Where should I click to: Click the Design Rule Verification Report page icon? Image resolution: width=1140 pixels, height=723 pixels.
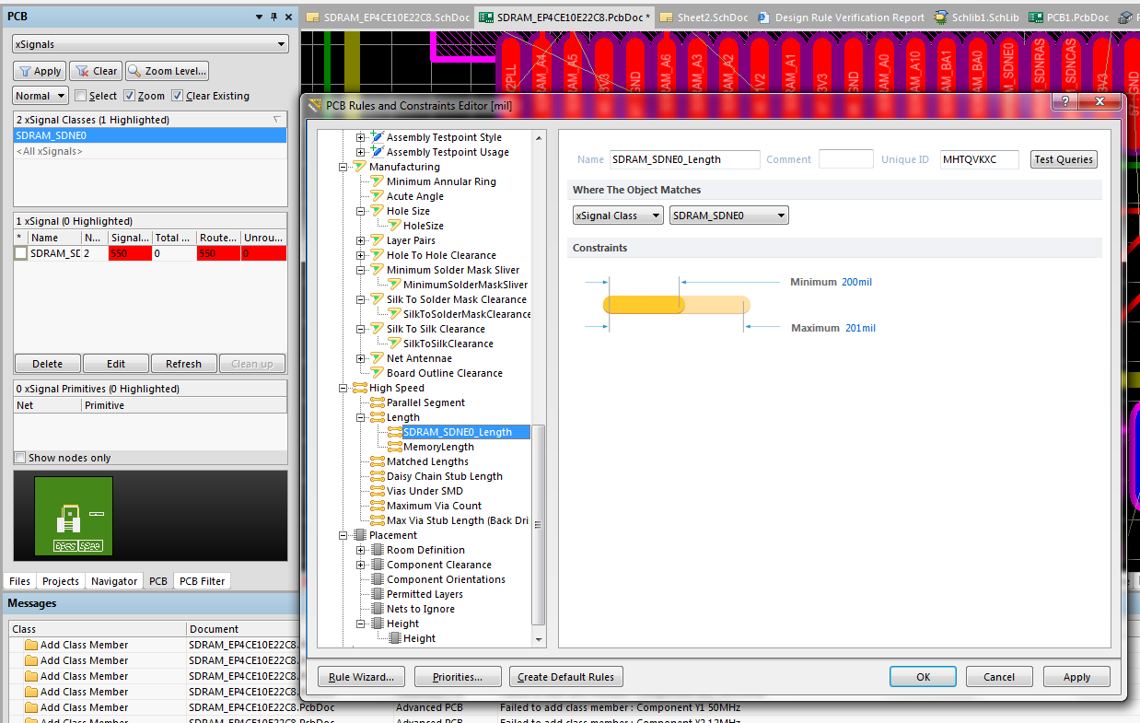[x=764, y=17]
